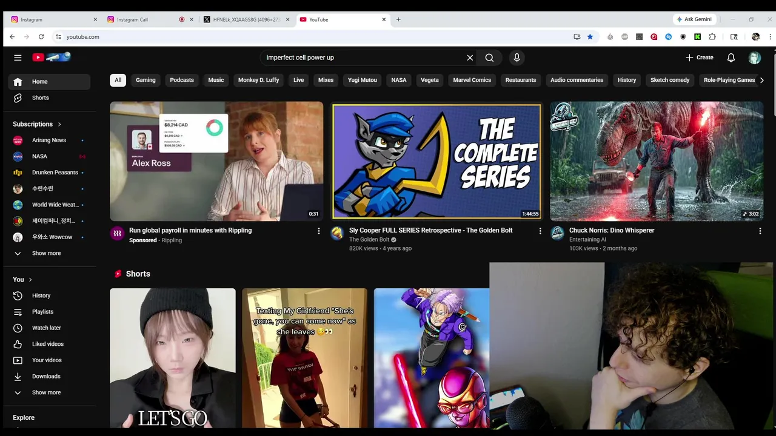Open the browser extensions puzzle icon
The width and height of the screenshot is (776, 436).
click(x=712, y=37)
